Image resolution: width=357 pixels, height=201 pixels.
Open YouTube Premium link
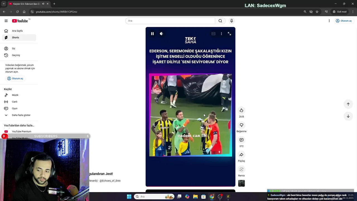[19, 131]
